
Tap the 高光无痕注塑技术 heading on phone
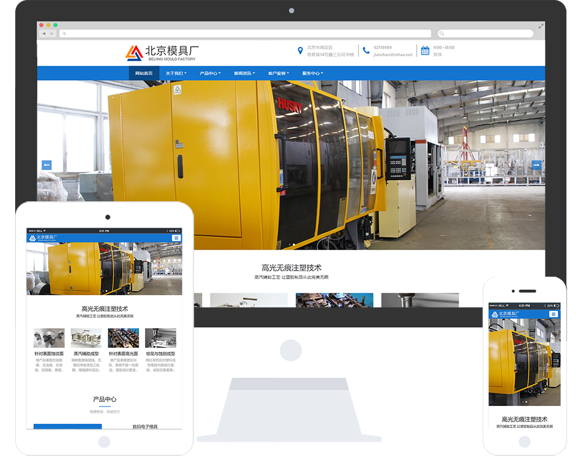(x=524, y=419)
